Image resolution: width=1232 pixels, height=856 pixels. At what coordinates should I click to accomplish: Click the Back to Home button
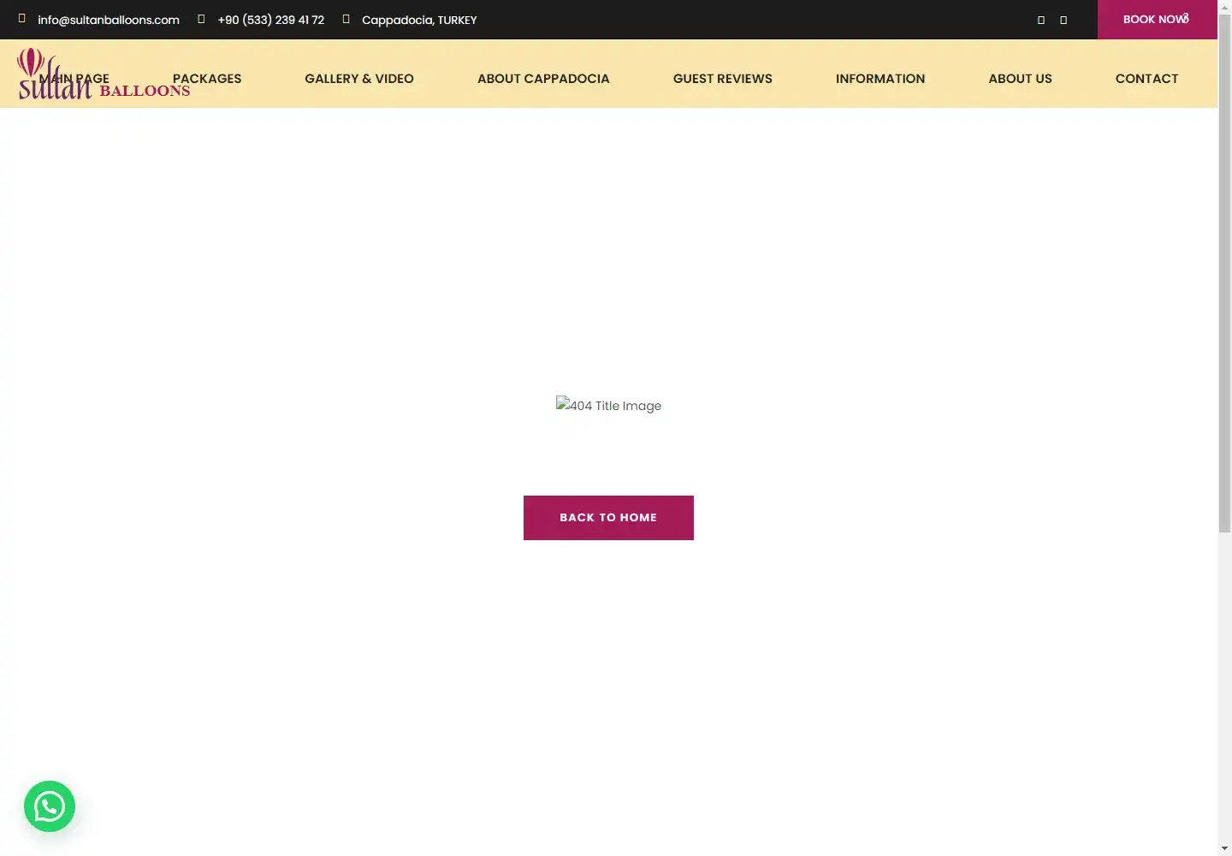tap(608, 518)
